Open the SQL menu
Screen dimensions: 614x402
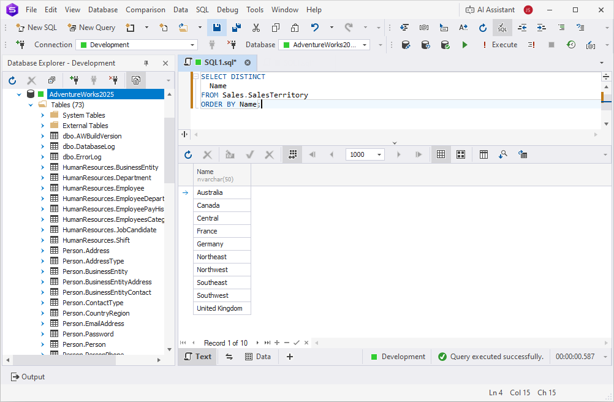pos(202,10)
